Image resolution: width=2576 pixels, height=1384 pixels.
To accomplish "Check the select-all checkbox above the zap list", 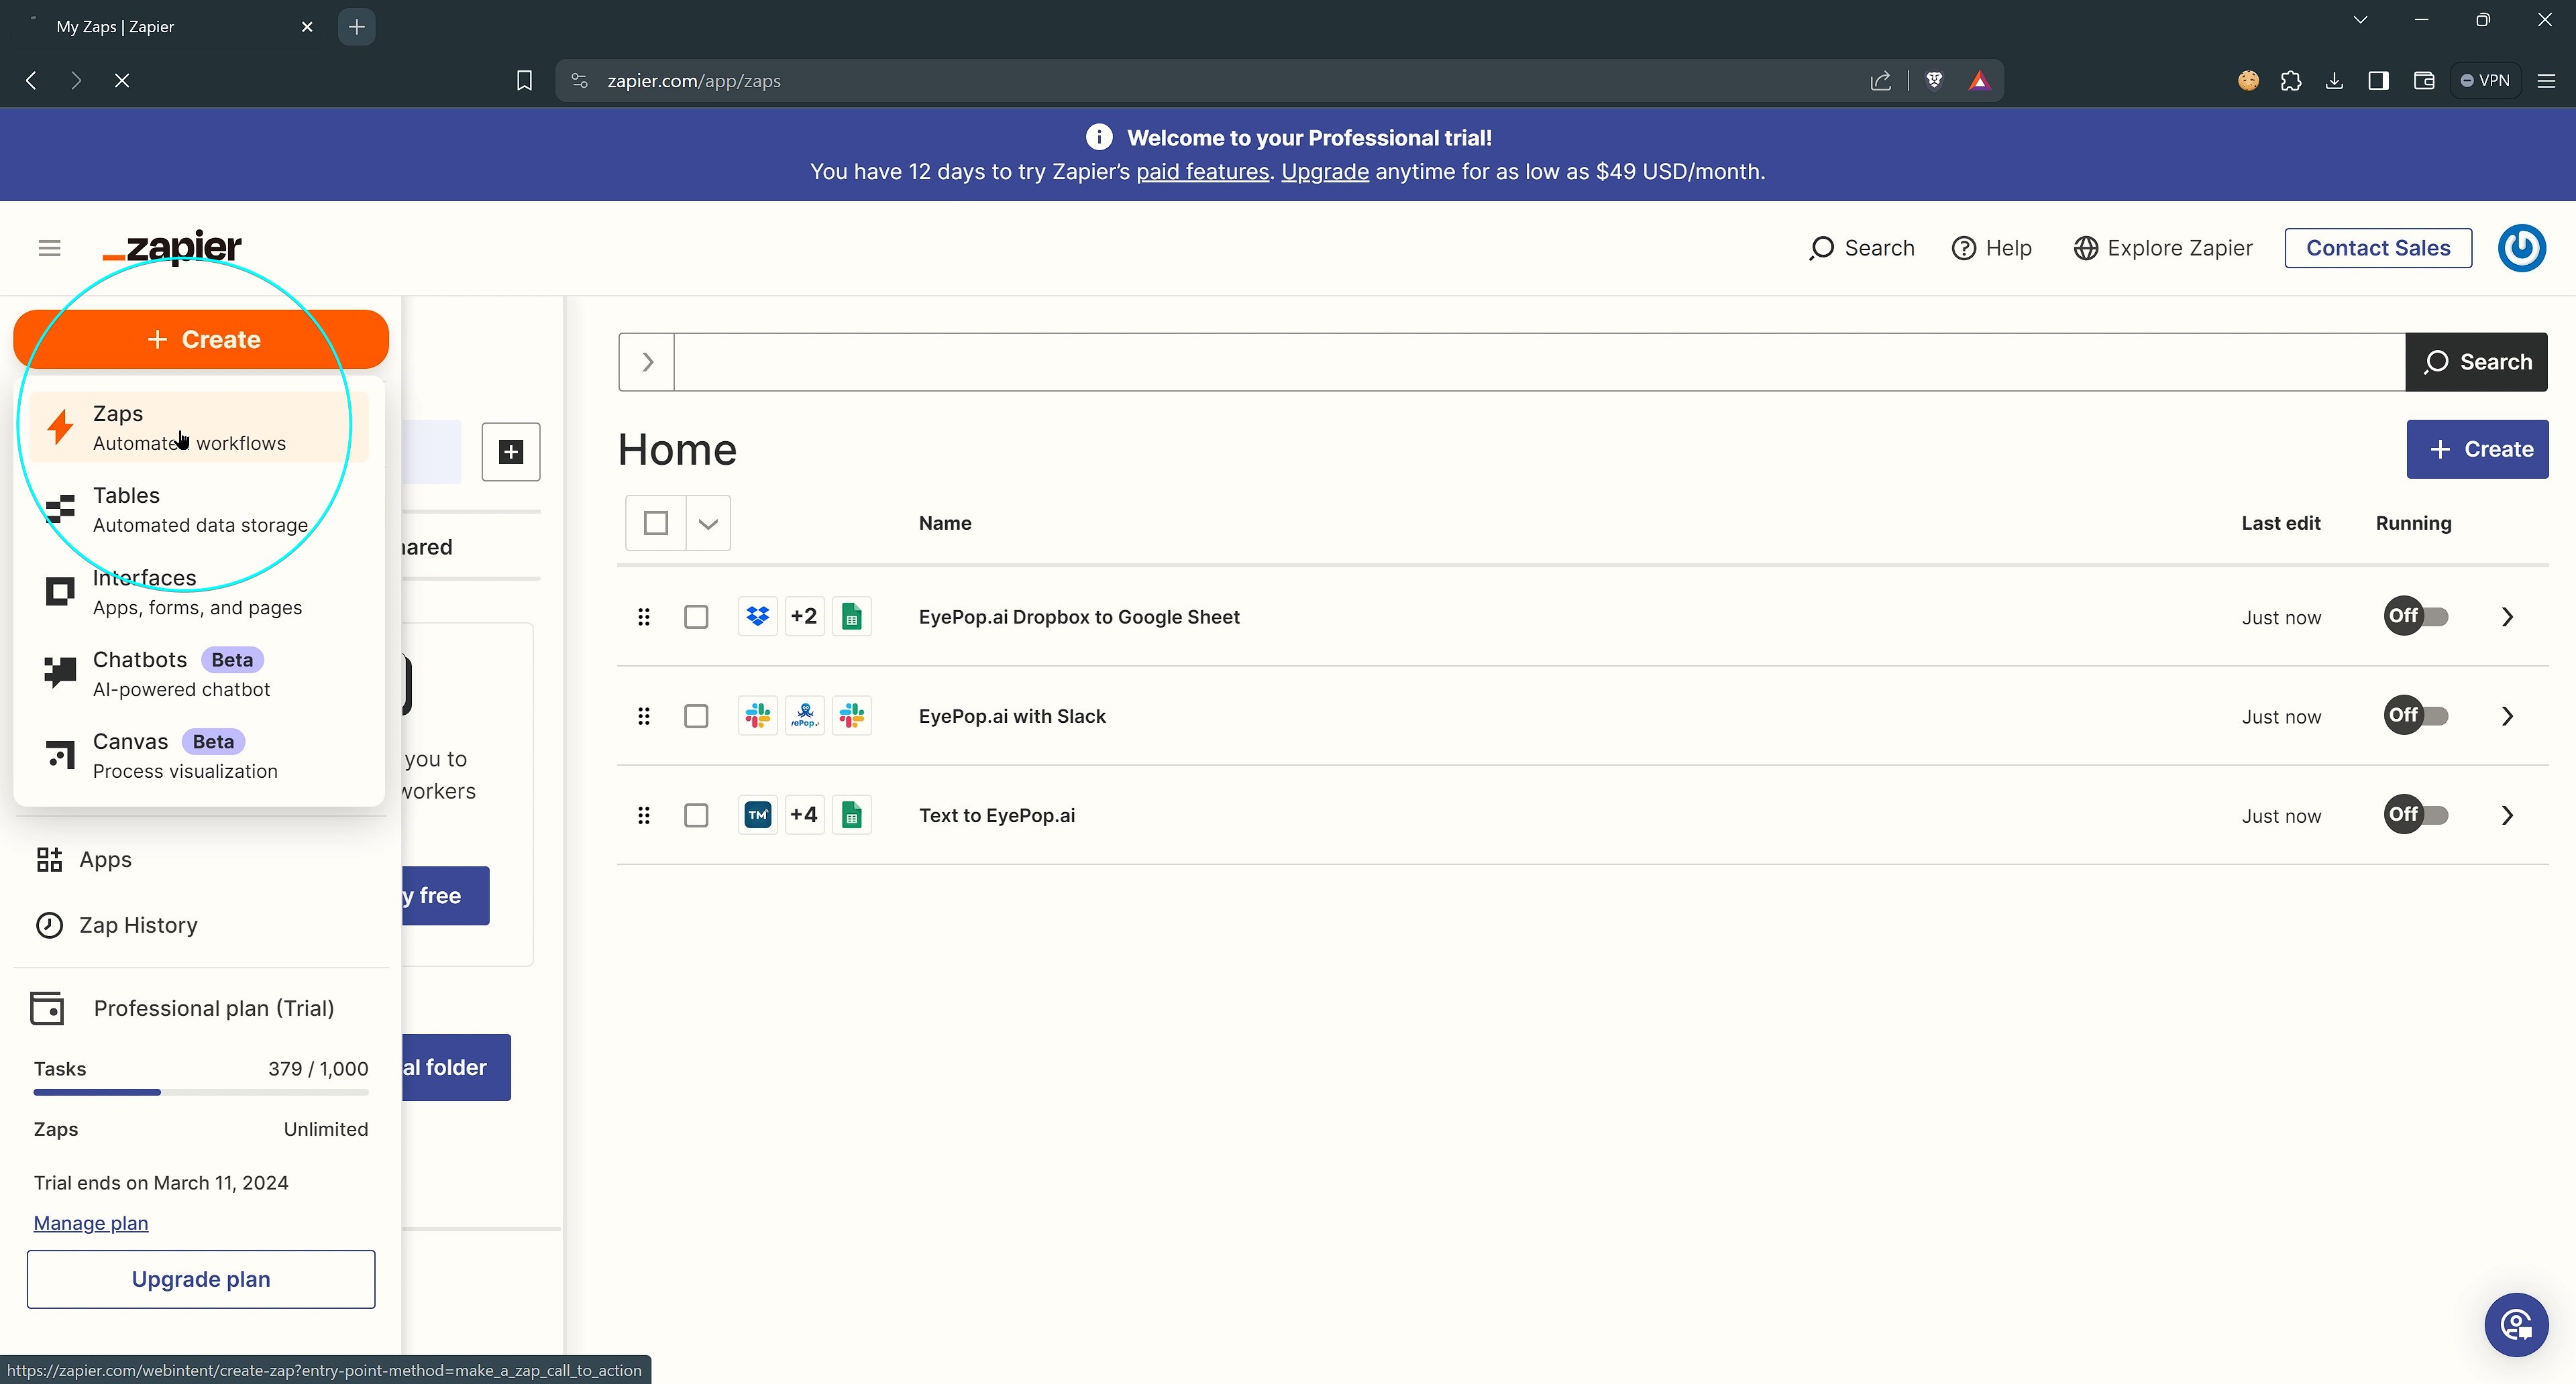I will click(656, 522).
